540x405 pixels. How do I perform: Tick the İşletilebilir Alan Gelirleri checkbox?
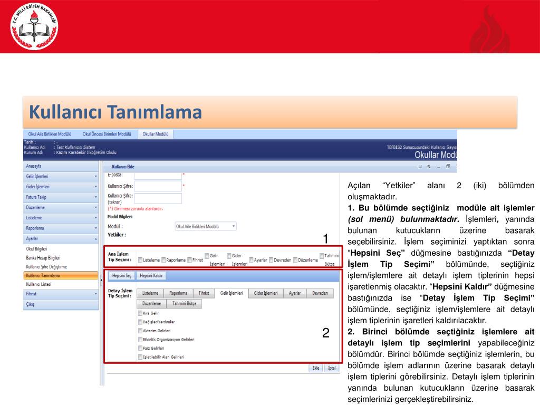click(140, 357)
